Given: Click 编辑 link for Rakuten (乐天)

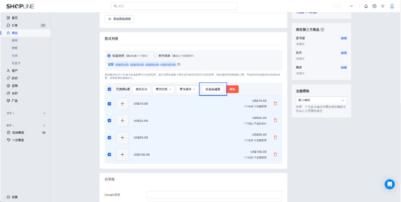Looking at the screenshot, I should (x=344, y=53).
